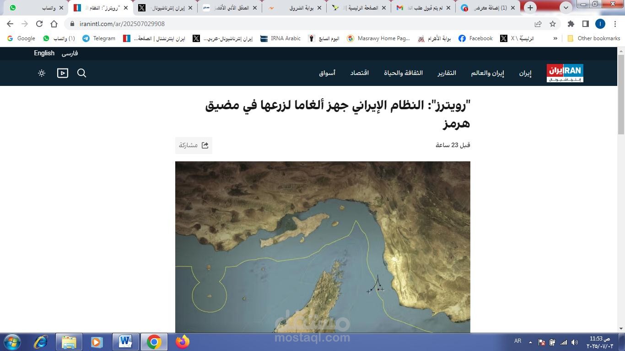Open the (1) واتساب bookmark
The image size is (625, 351).
(x=59, y=38)
